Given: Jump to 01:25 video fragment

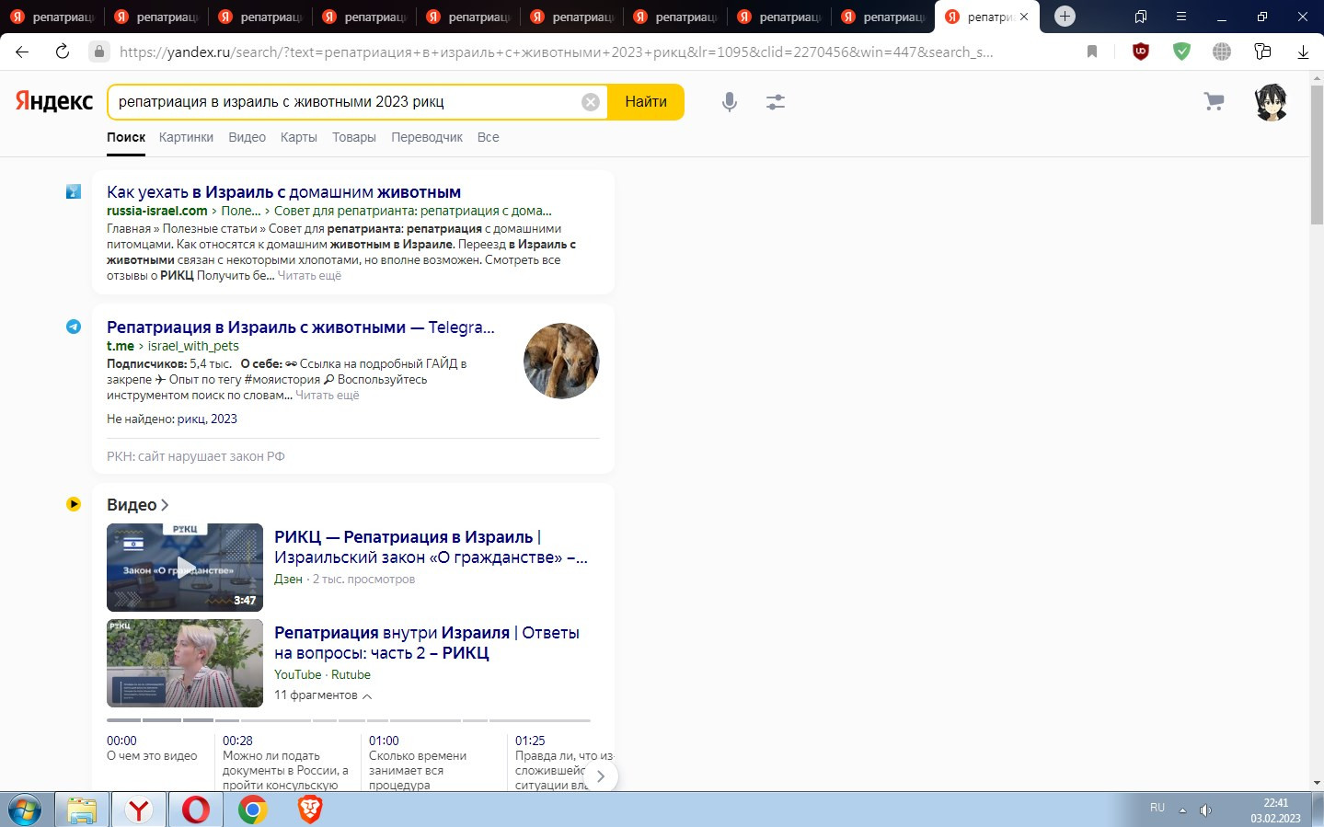Looking at the screenshot, I should pyautogui.click(x=530, y=741).
